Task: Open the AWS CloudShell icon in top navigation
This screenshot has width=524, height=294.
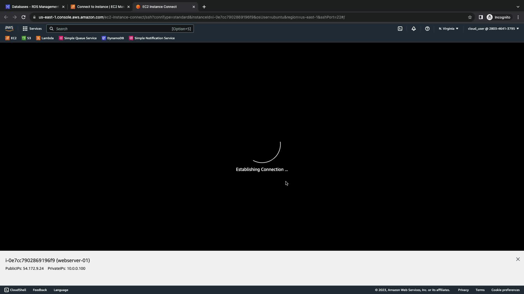Action: coord(400,29)
